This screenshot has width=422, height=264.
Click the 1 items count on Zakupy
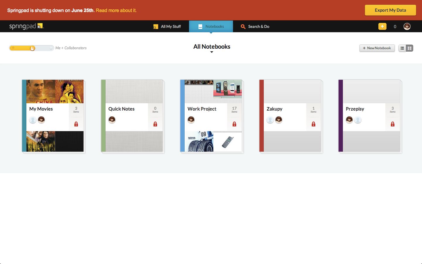pyautogui.click(x=314, y=110)
